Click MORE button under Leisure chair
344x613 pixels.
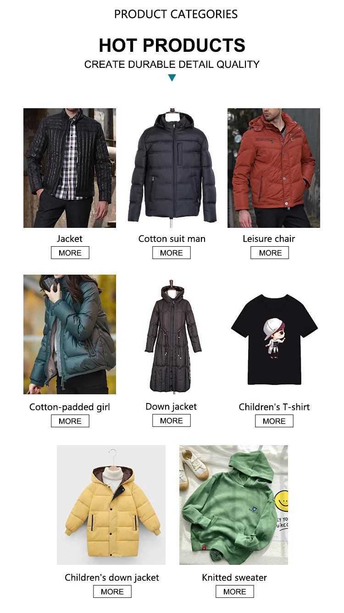click(x=270, y=253)
